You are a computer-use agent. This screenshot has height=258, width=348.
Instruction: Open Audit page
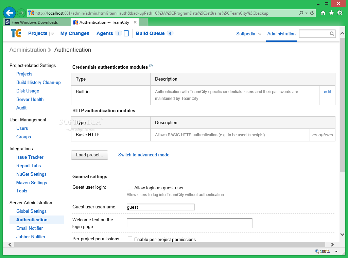tap(21, 108)
